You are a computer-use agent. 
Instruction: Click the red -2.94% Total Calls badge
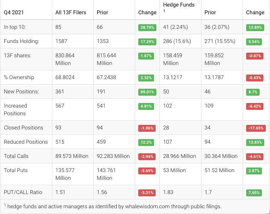click(x=147, y=157)
